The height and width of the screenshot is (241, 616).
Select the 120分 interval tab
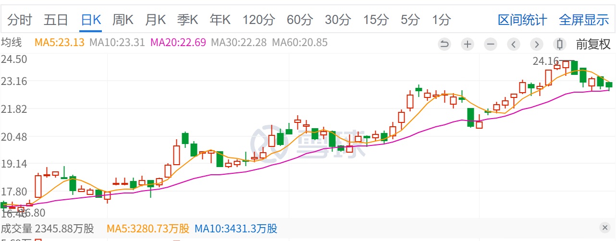tap(259, 20)
